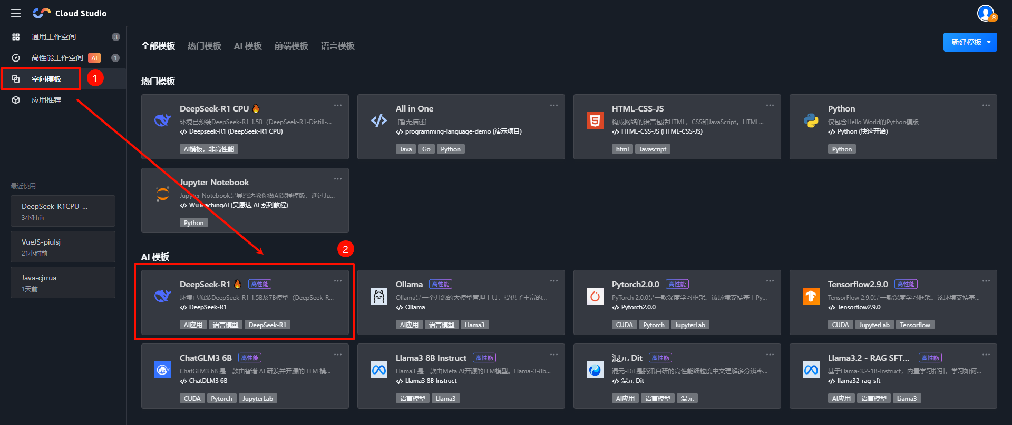The image size is (1012, 425).
Task: Select 空间模板 in the sidebar
Action: pyautogui.click(x=63, y=79)
